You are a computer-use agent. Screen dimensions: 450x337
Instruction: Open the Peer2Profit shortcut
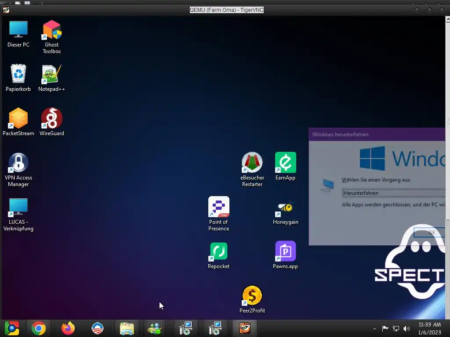pyautogui.click(x=252, y=299)
